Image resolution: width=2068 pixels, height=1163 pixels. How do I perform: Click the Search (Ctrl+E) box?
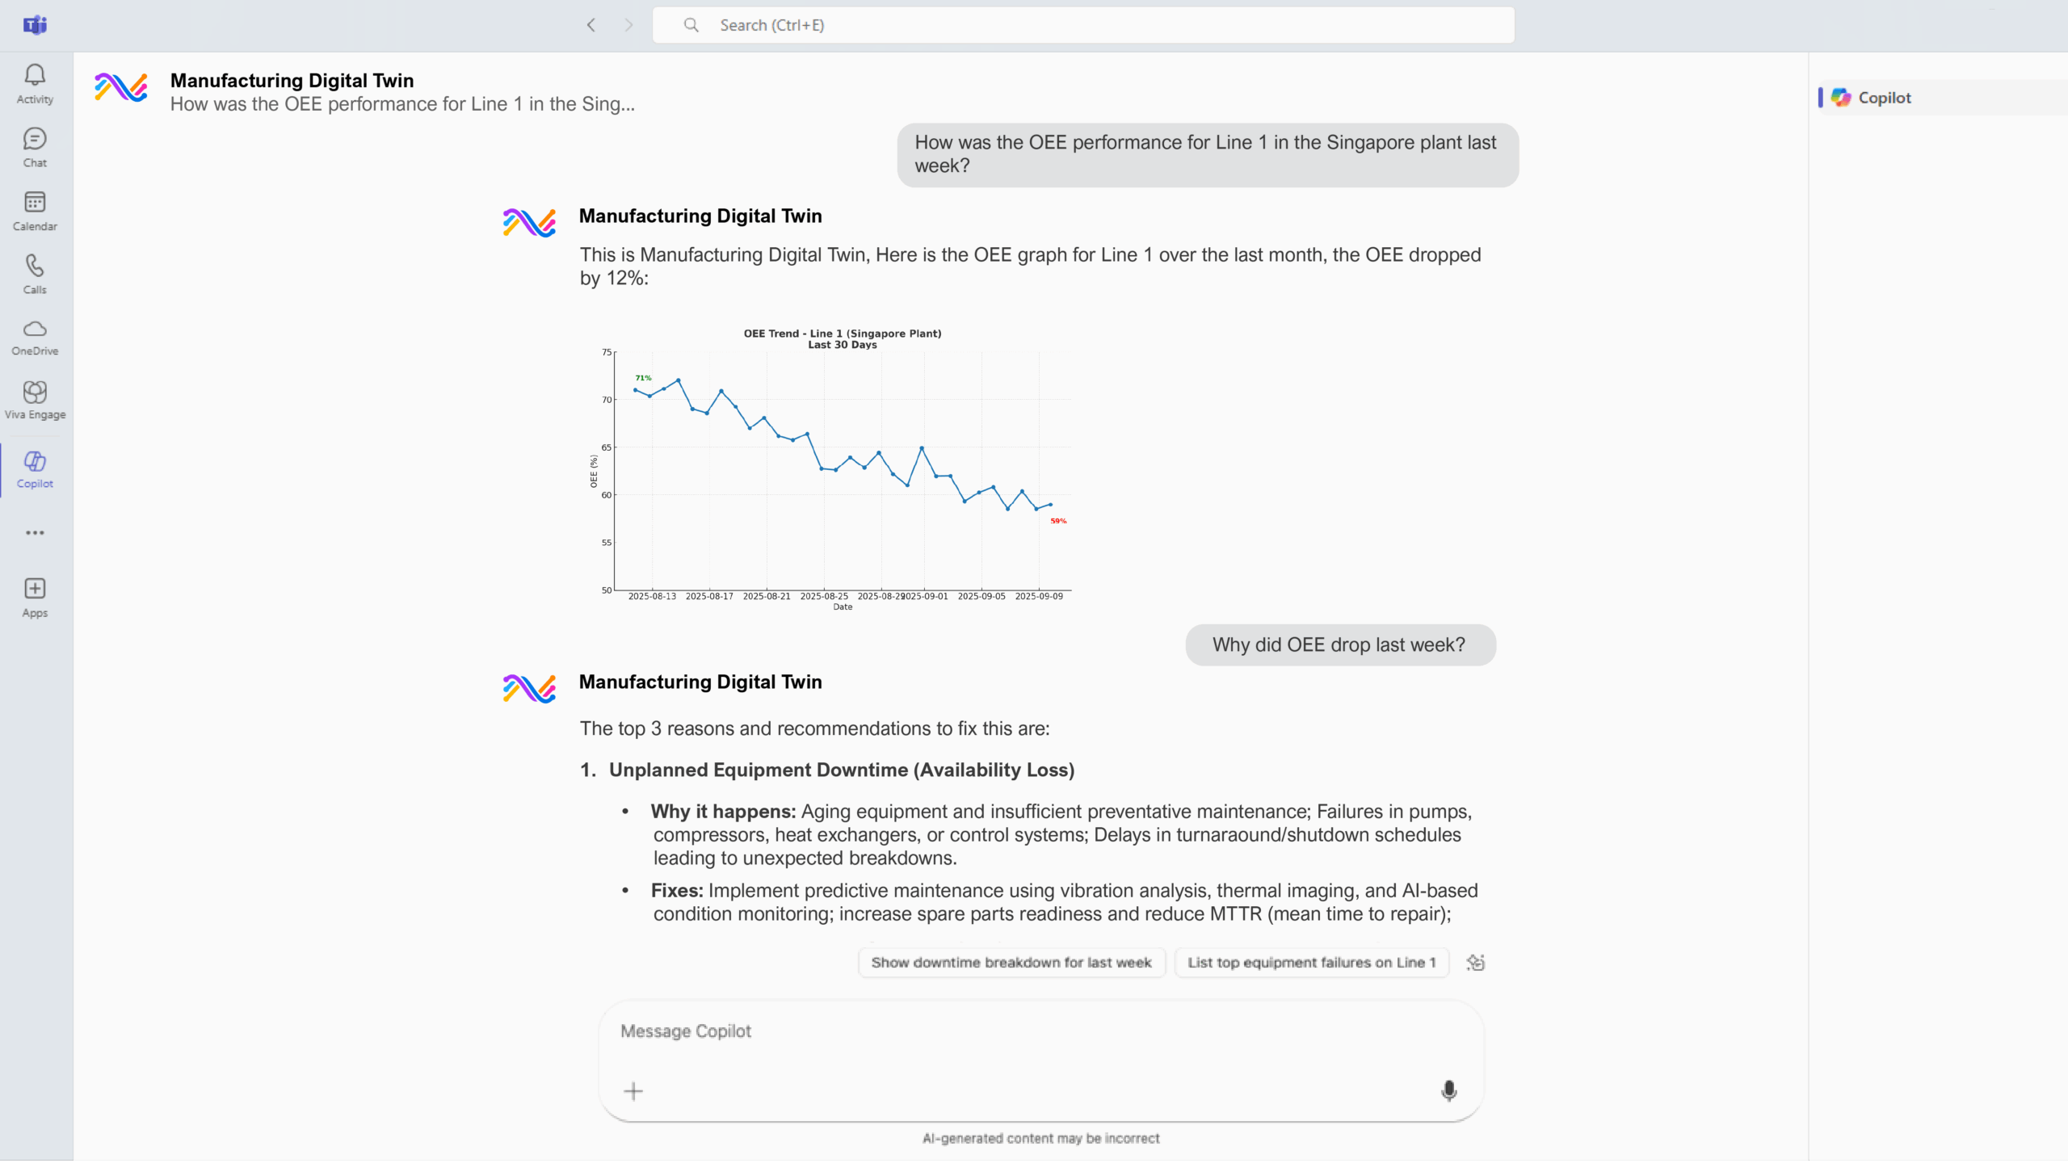(1082, 25)
